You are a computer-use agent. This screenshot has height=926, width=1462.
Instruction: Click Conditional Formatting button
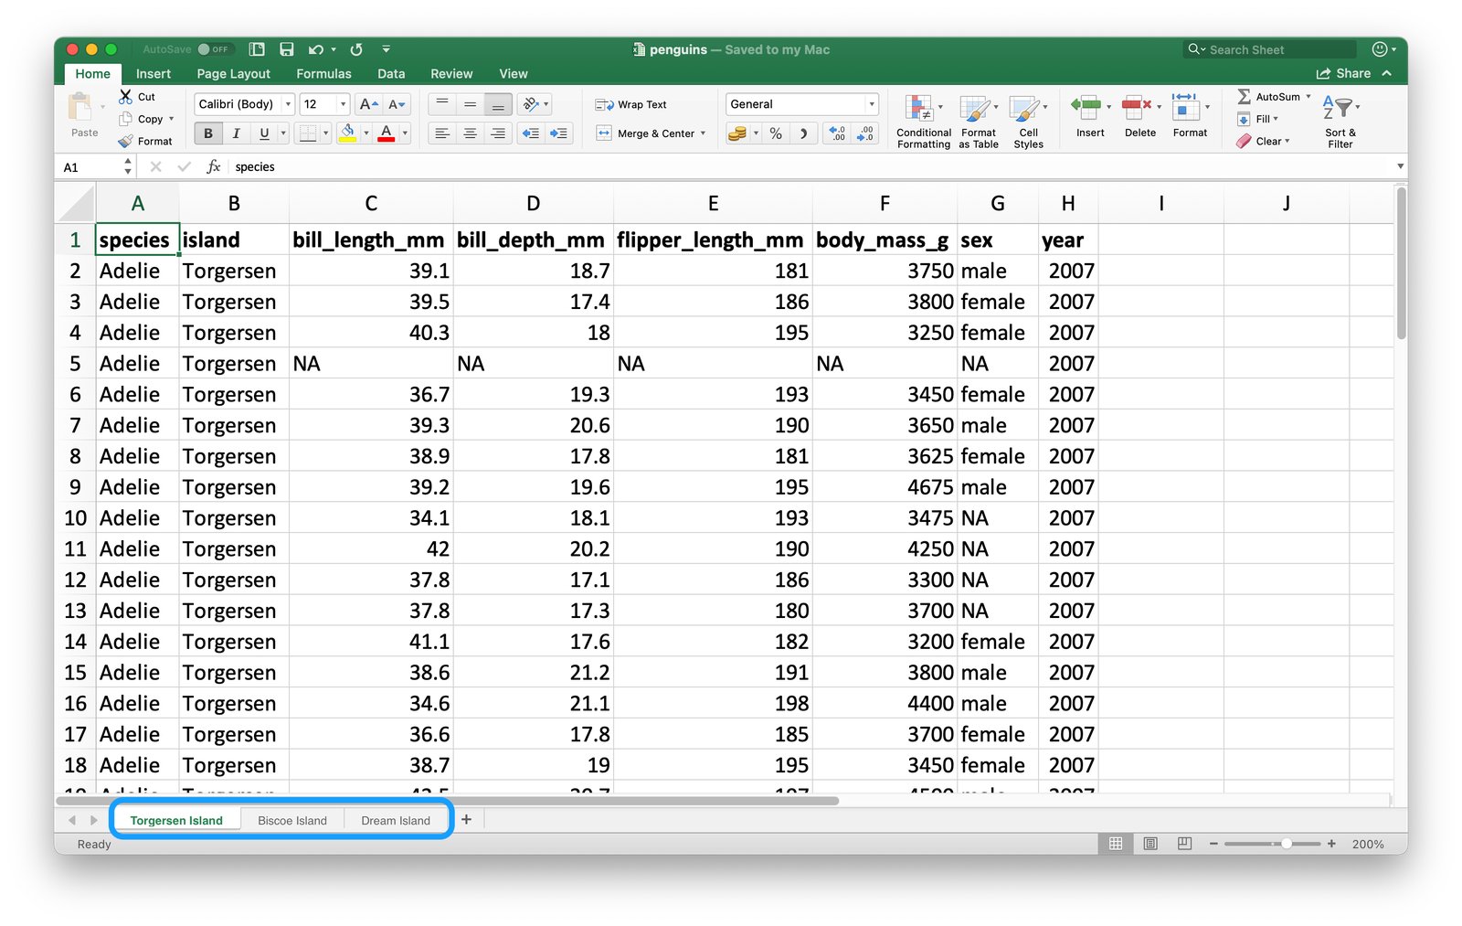pos(924,121)
